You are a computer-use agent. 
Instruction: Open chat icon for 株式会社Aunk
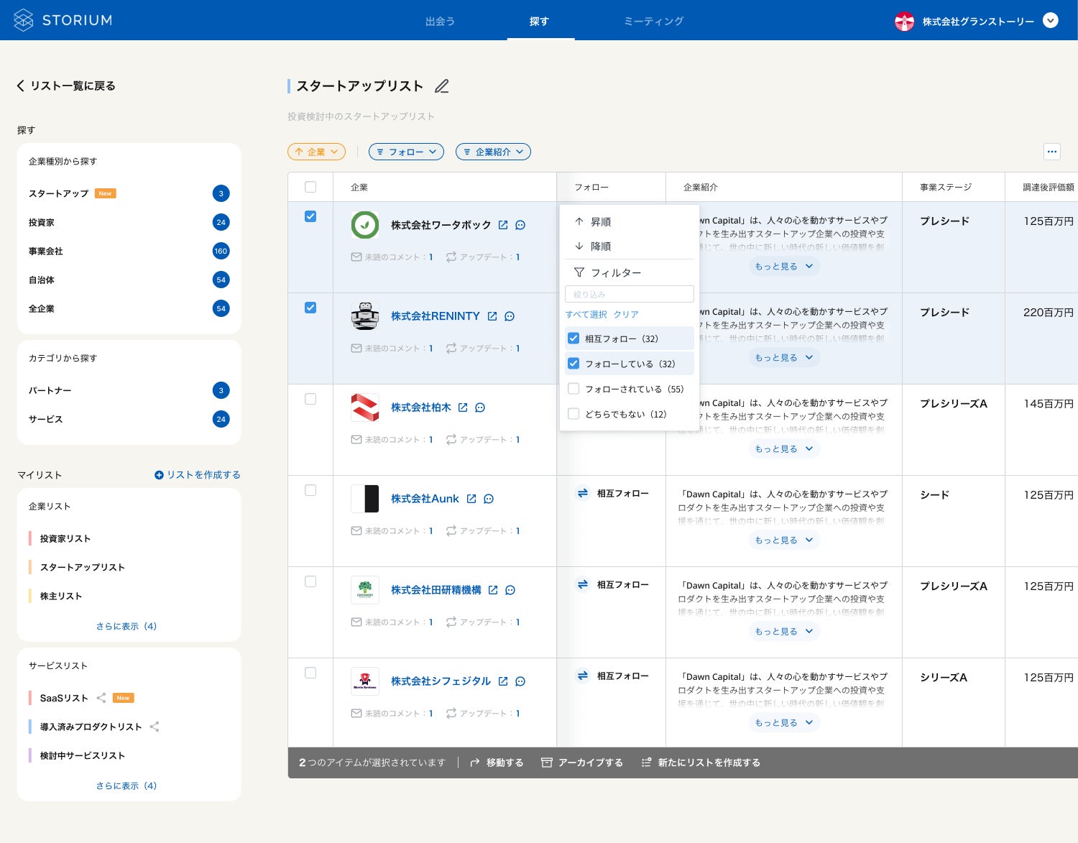click(x=489, y=499)
